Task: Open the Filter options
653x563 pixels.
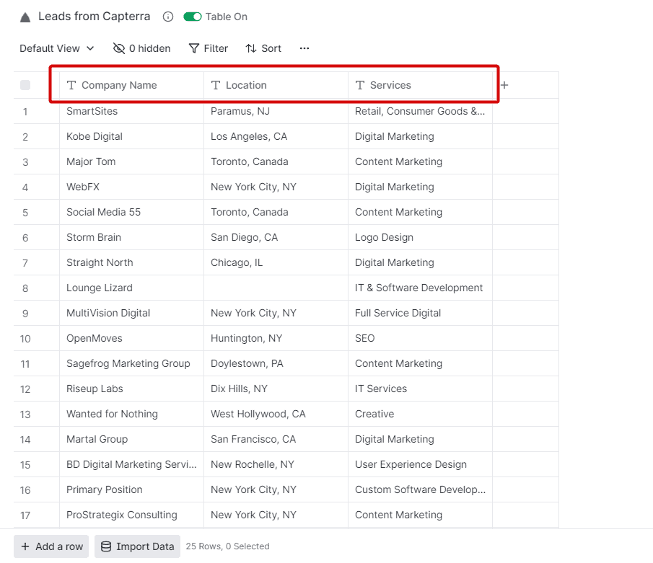Action: point(209,48)
